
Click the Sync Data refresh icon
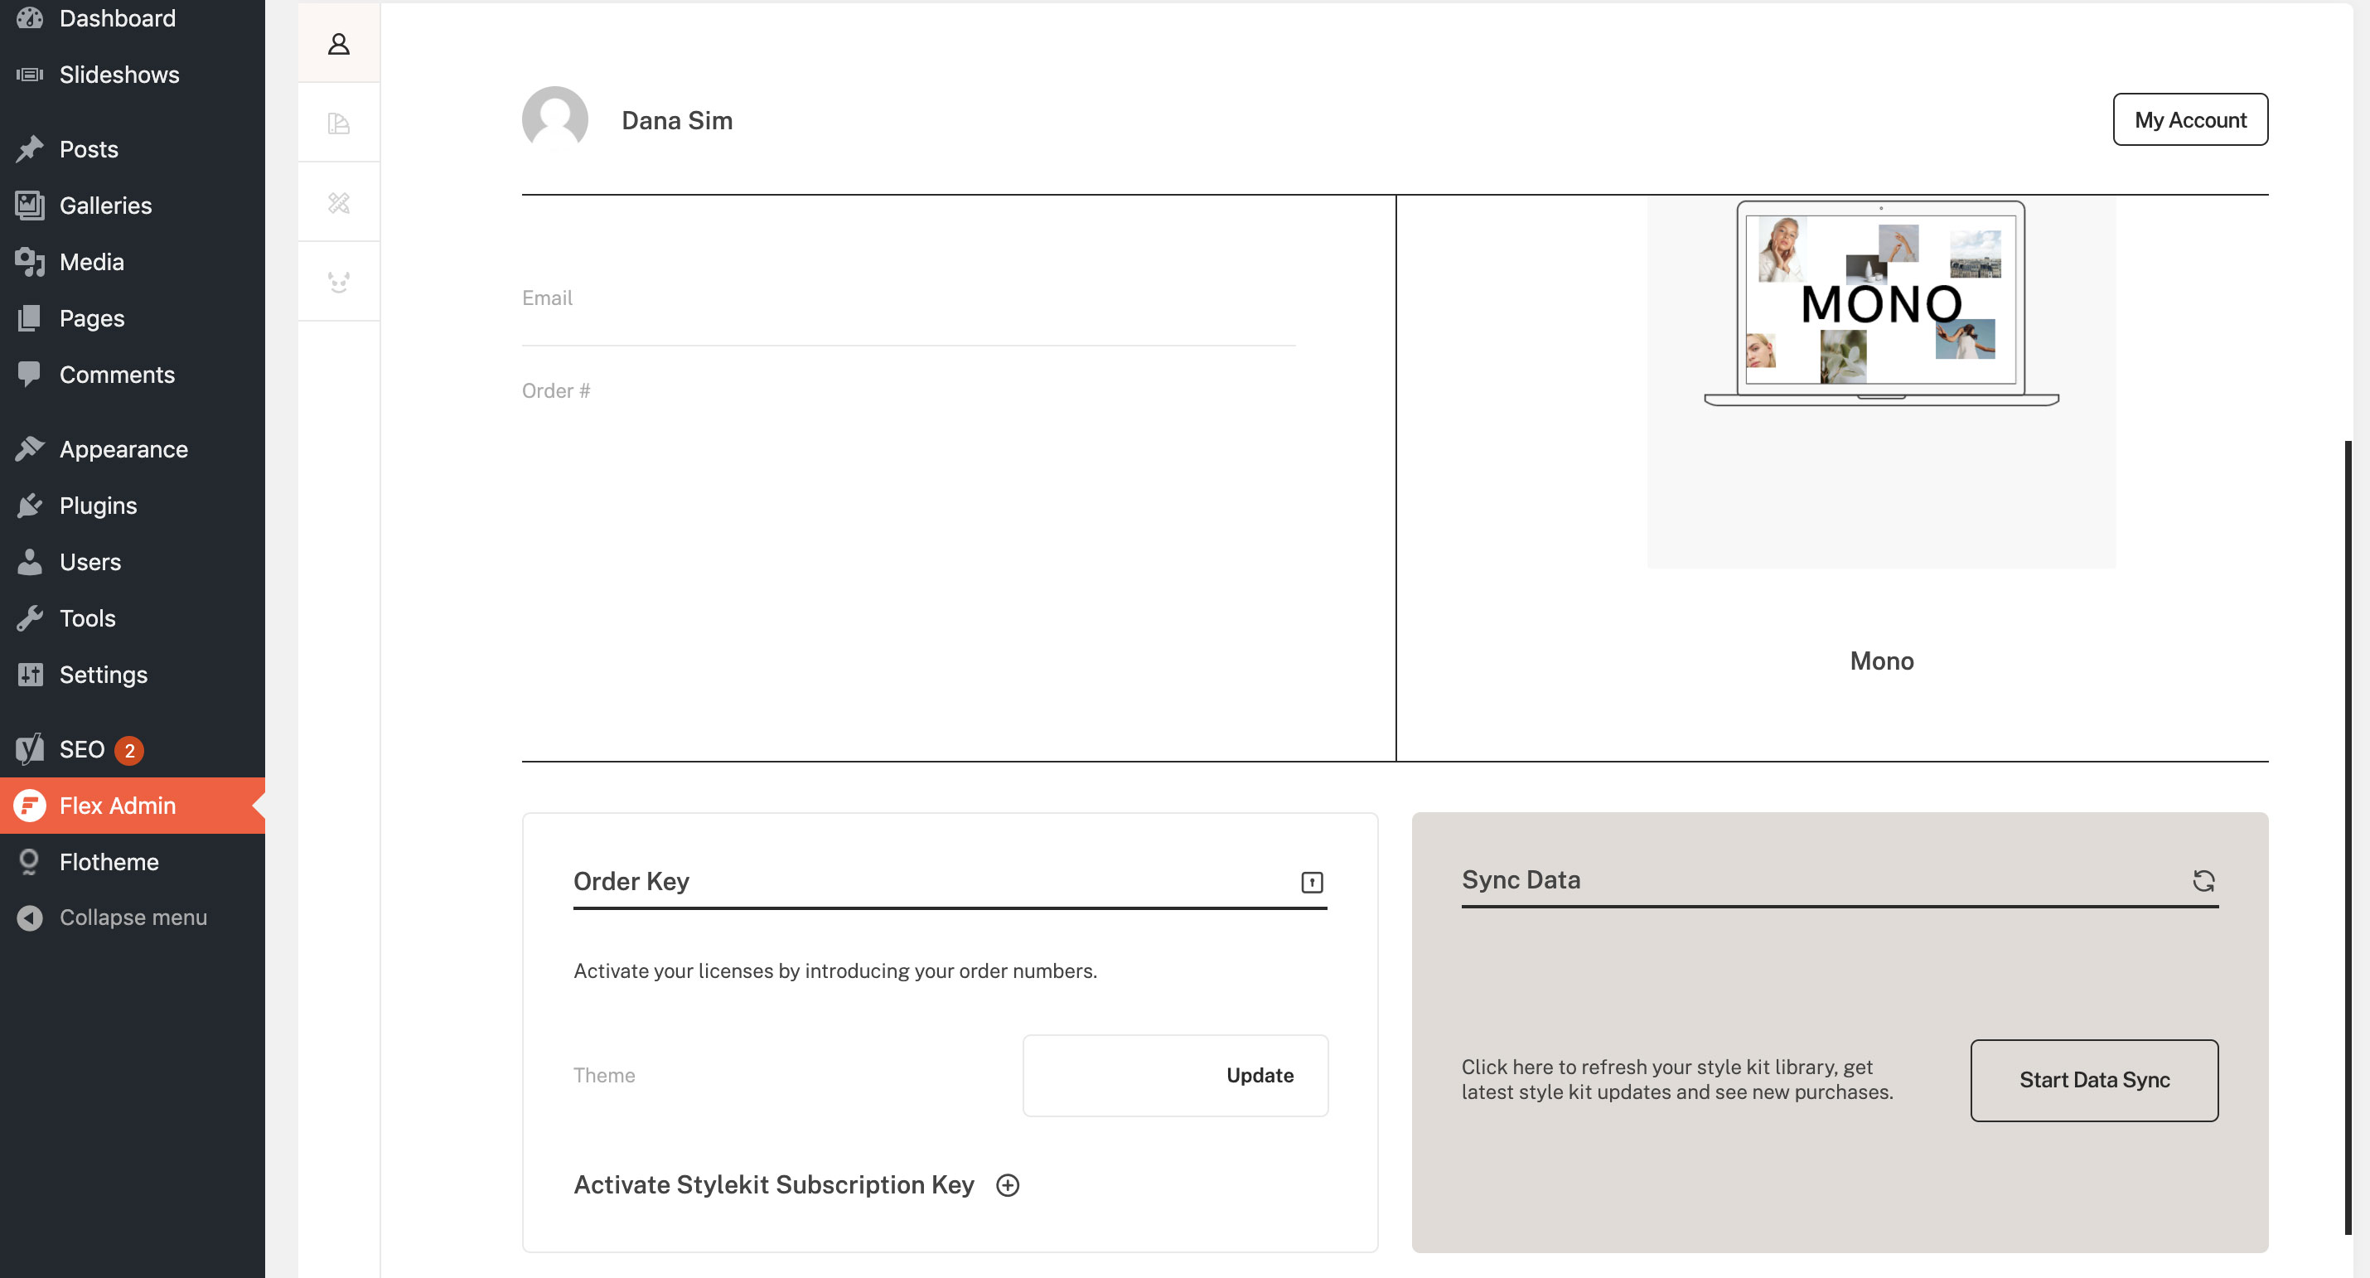[x=2203, y=880]
